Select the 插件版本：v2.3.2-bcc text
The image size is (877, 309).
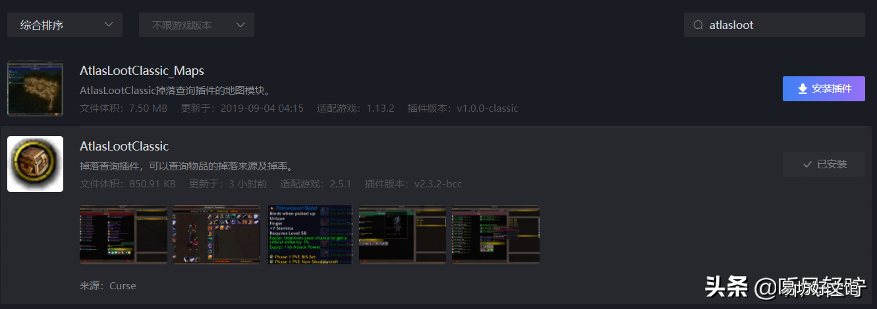[x=414, y=183]
